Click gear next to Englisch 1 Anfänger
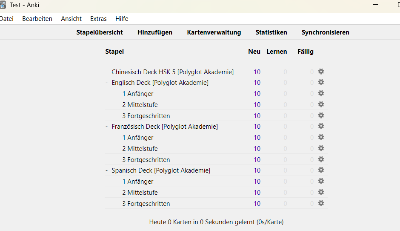400x231 pixels. (321, 93)
